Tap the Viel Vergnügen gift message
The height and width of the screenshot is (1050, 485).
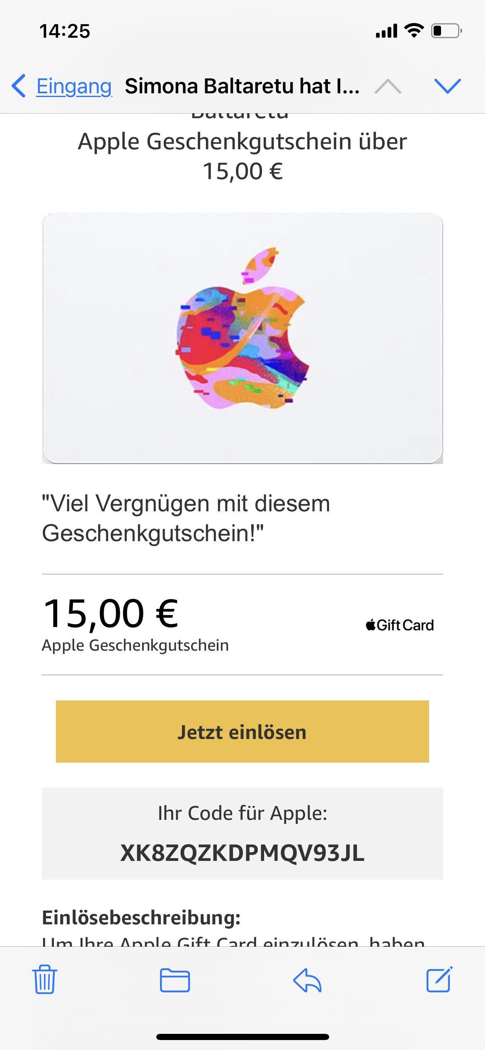point(186,518)
